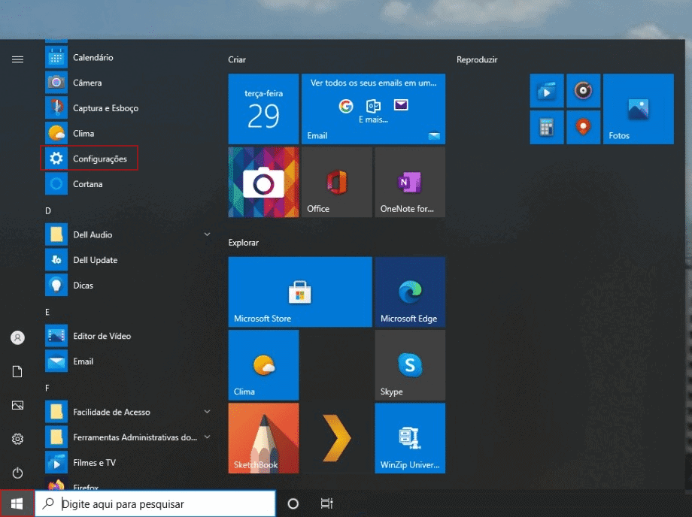
Task: Launch Cortana from the app list
Action: (128, 184)
